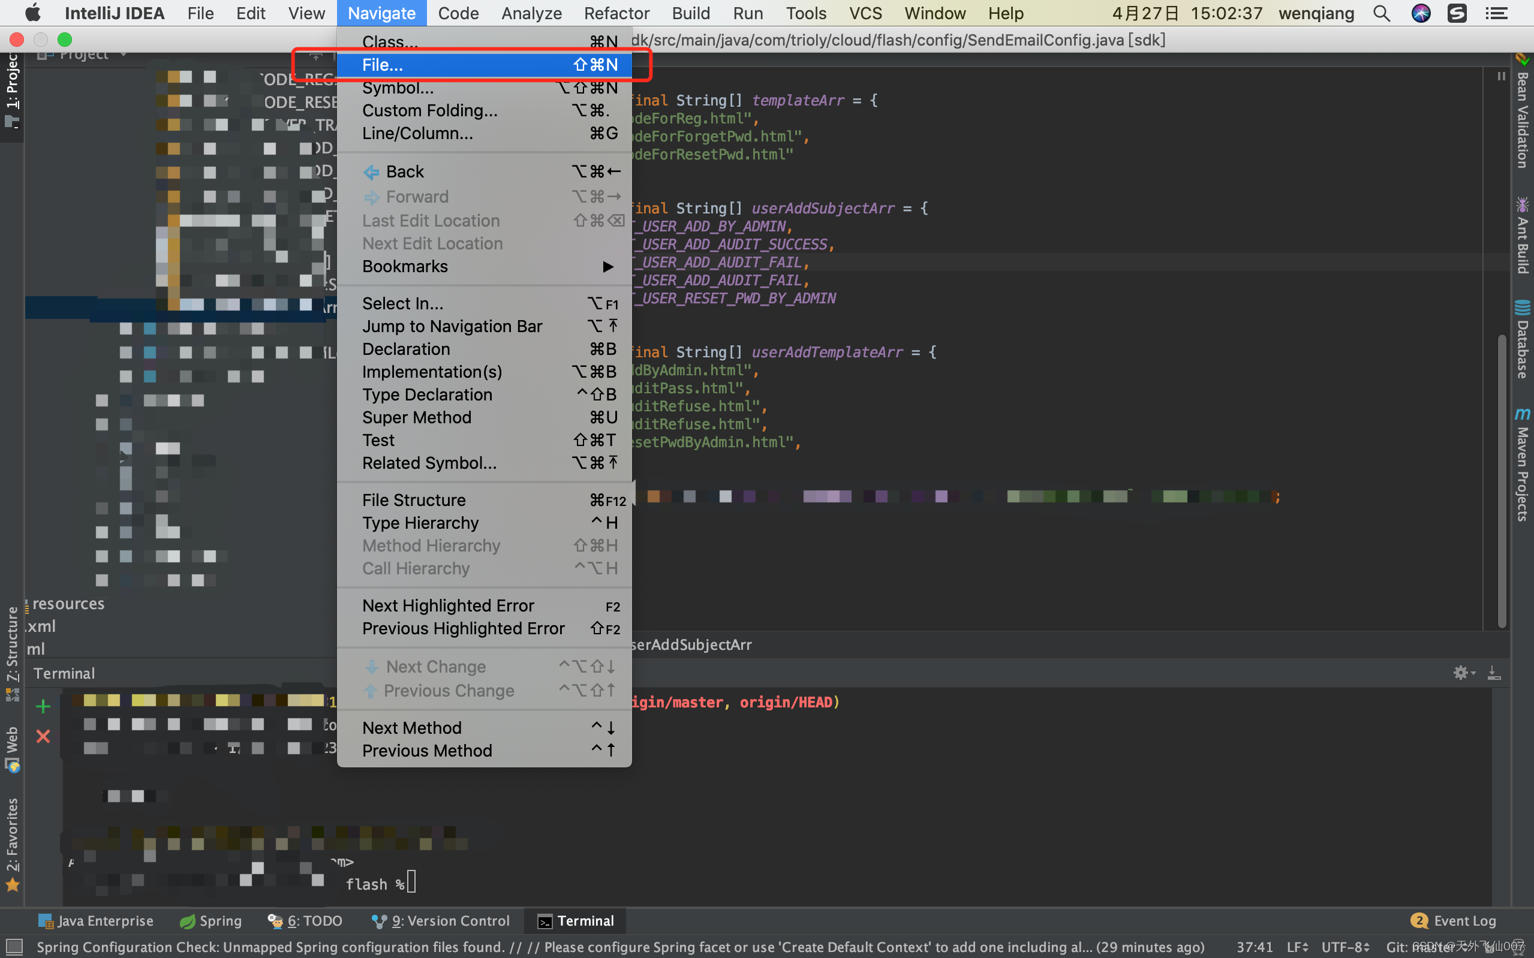The width and height of the screenshot is (1534, 958).
Task: Click the Spring tool window button
Action: click(x=211, y=921)
